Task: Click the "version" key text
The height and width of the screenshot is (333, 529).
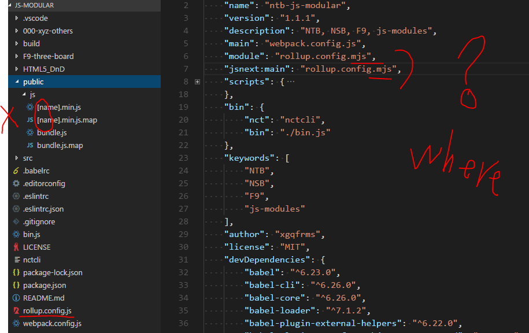Action: pos(247,18)
